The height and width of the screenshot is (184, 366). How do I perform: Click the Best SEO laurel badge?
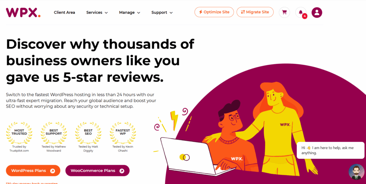[x=88, y=133]
